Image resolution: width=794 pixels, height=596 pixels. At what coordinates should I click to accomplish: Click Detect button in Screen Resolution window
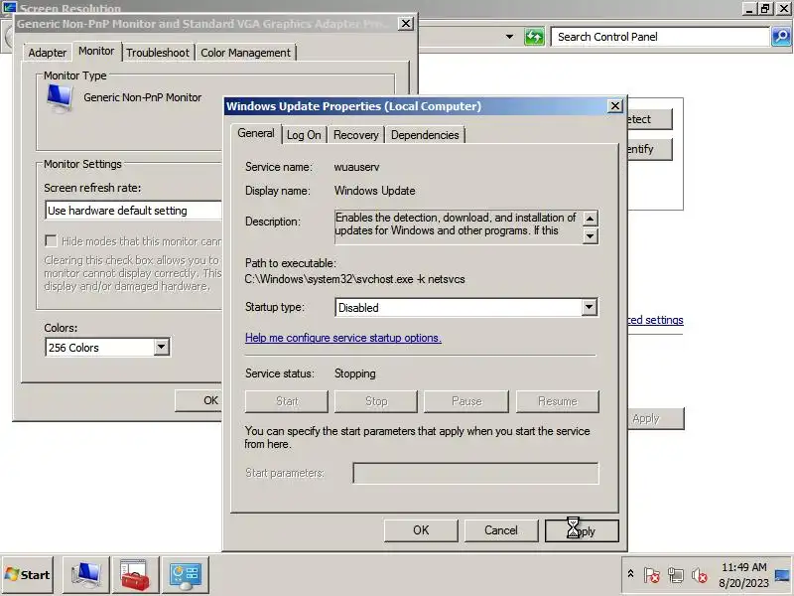pyautogui.click(x=650, y=119)
